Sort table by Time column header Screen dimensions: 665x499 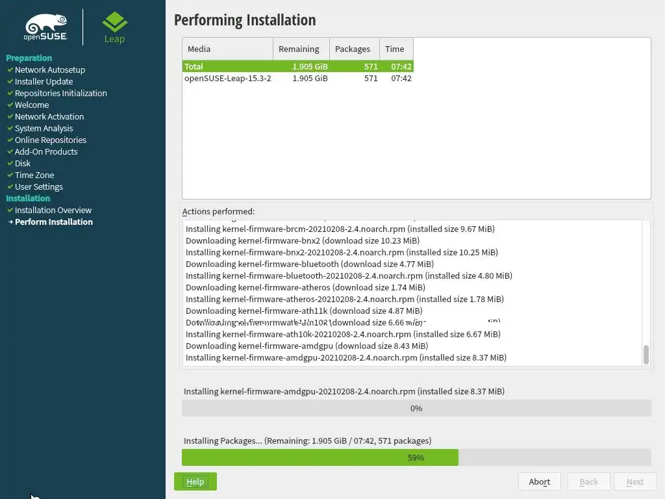396,49
